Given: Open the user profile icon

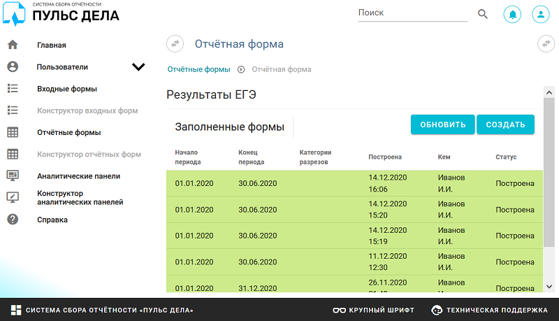Looking at the screenshot, I should [x=540, y=14].
